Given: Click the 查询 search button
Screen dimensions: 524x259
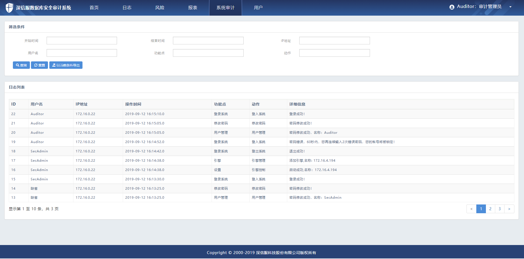Looking at the screenshot, I should (21, 65).
